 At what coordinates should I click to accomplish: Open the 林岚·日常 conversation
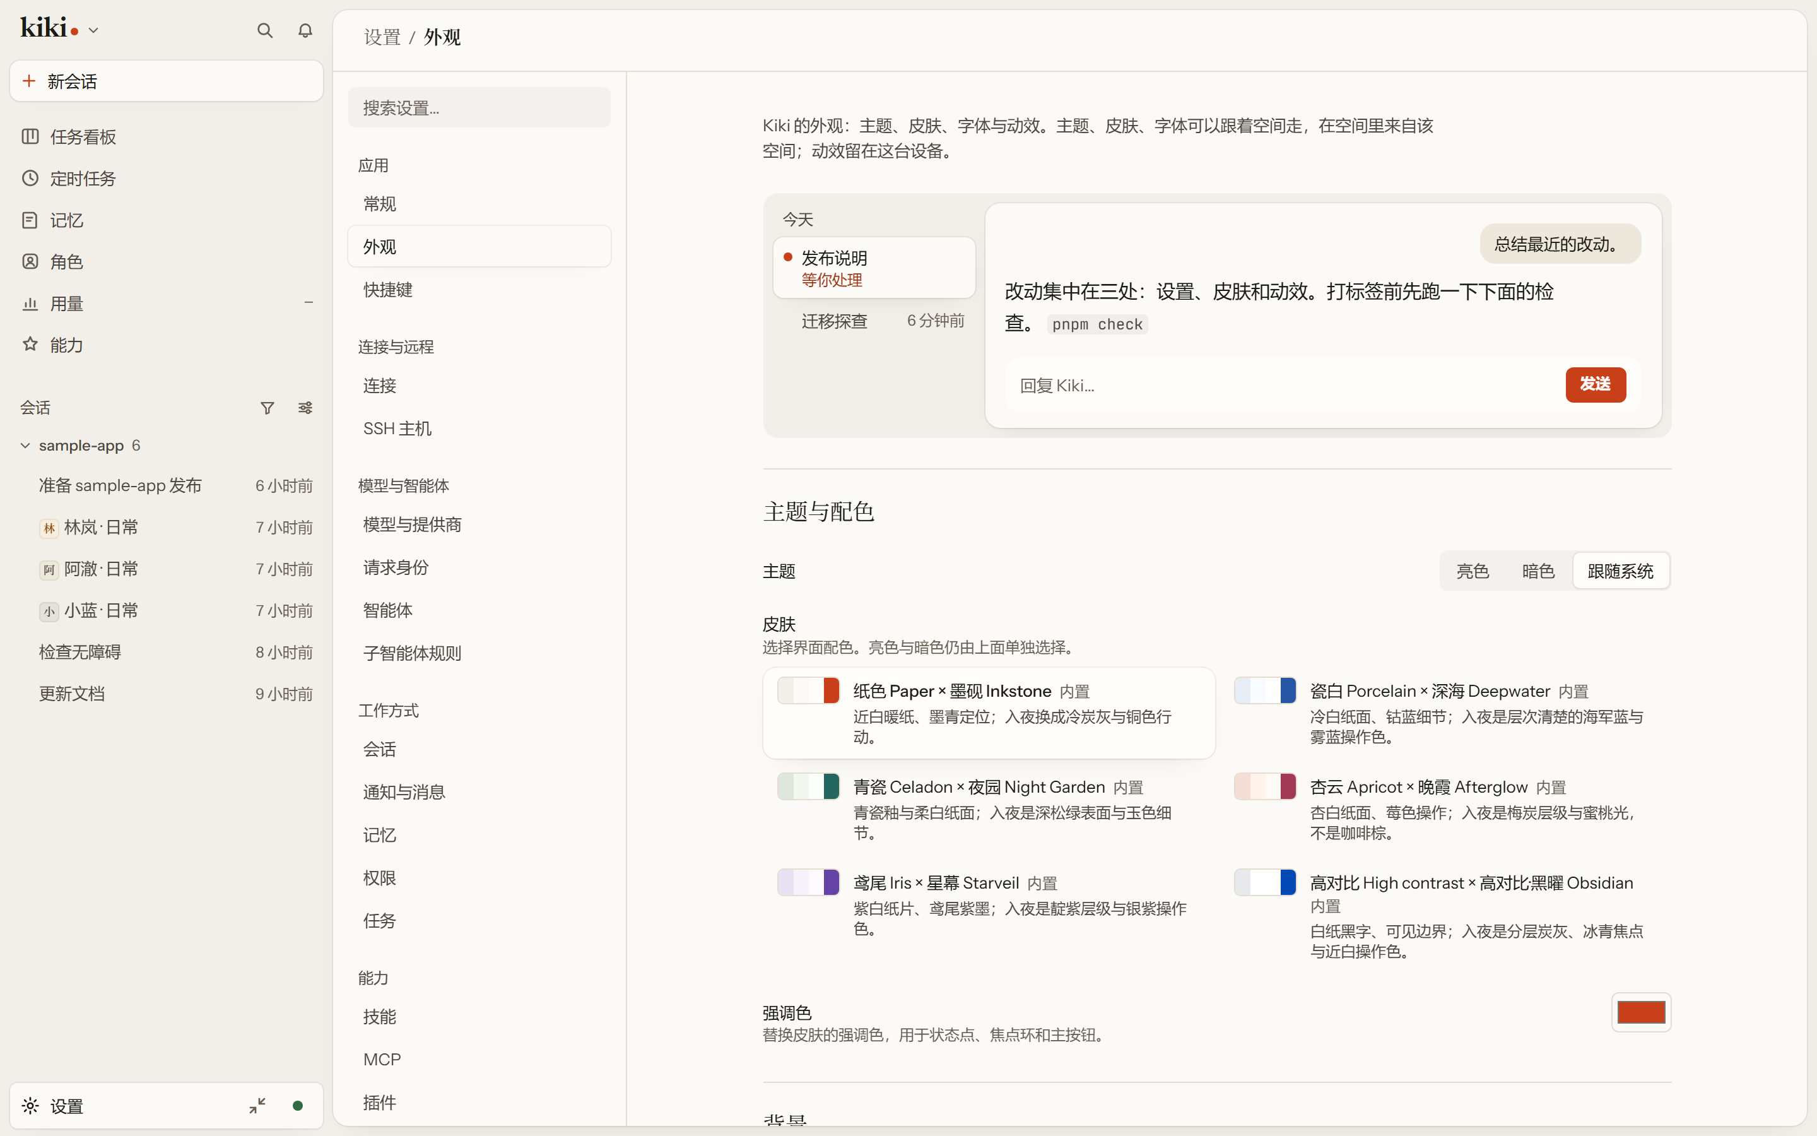coord(166,528)
